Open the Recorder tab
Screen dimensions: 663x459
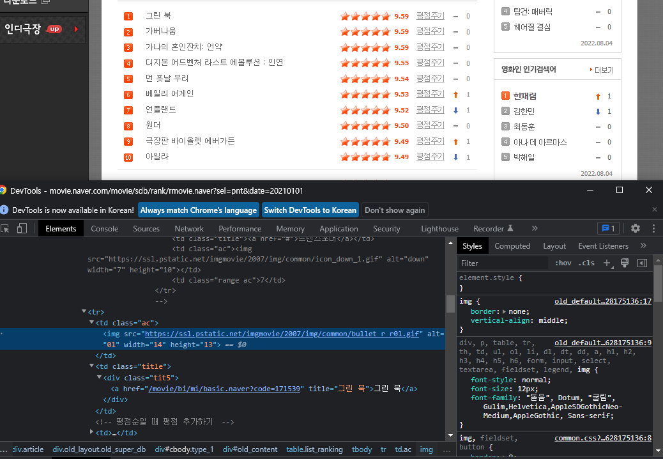click(x=493, y=228)
